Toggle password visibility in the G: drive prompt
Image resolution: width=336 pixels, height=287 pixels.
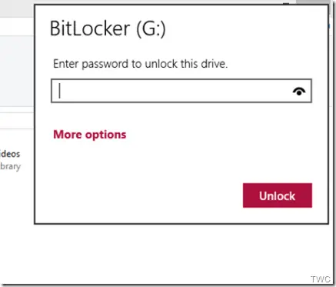click(299, 91)
